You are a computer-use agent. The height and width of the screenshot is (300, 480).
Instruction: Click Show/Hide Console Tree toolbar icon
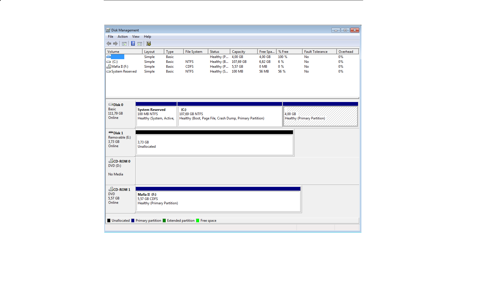coord(124,44)
